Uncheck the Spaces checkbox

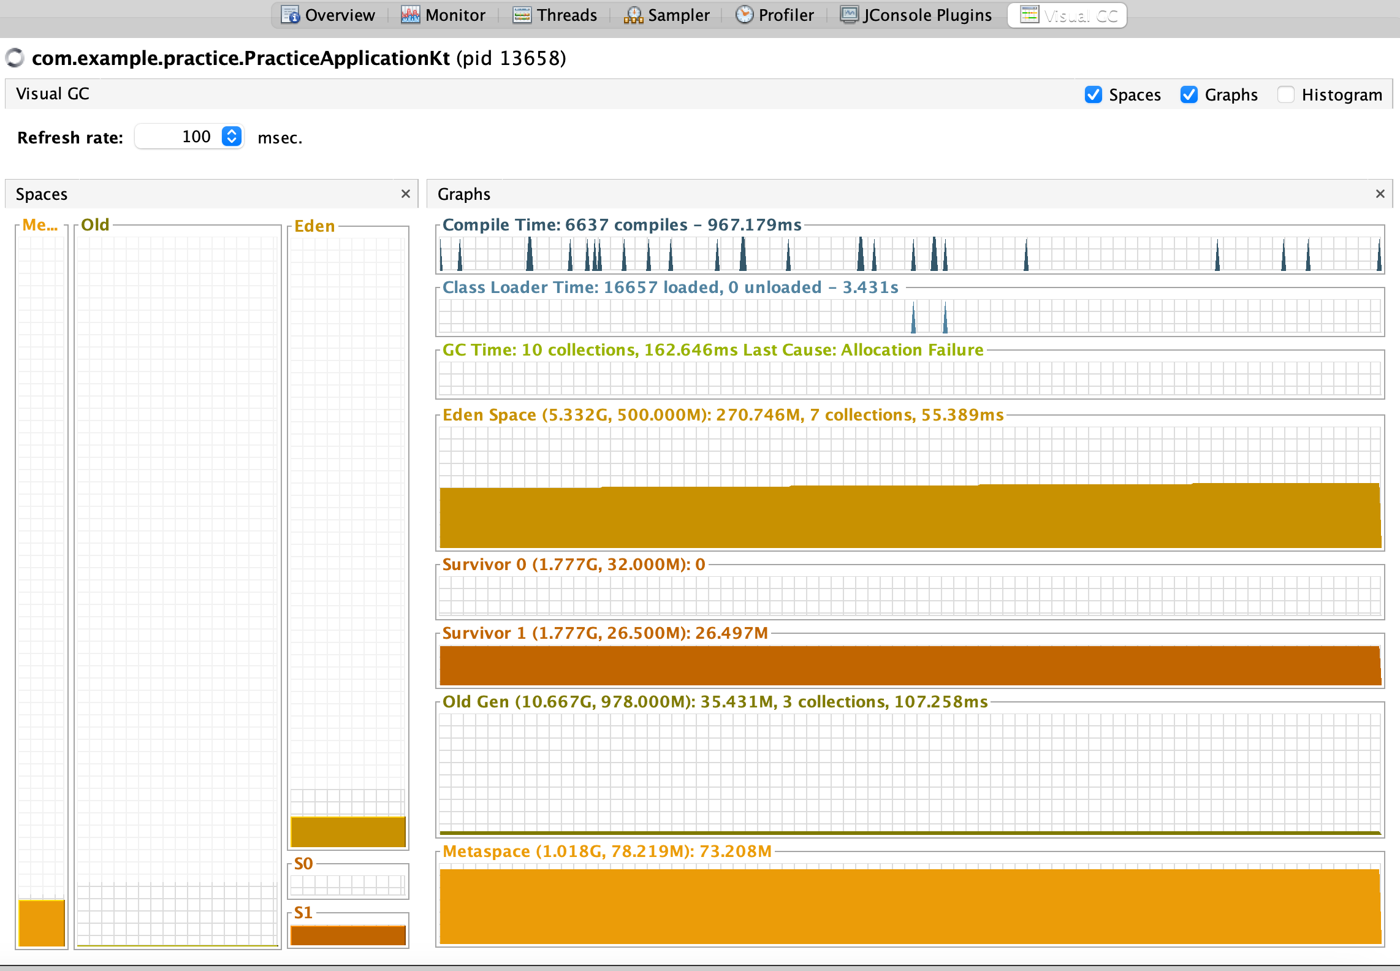pyautogui.click(x=1093, y=94)
